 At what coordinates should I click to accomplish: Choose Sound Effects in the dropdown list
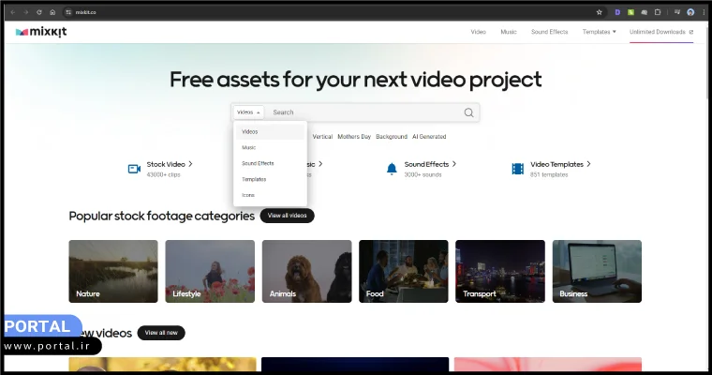[x=258, y=163]
